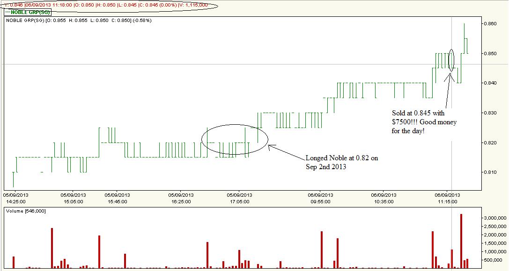Image resolution: width=509 pixels, height=271 pixels.
Task: Click the 06/09/2013 11:15:00 time label
Action: click(x=447, y=198)
